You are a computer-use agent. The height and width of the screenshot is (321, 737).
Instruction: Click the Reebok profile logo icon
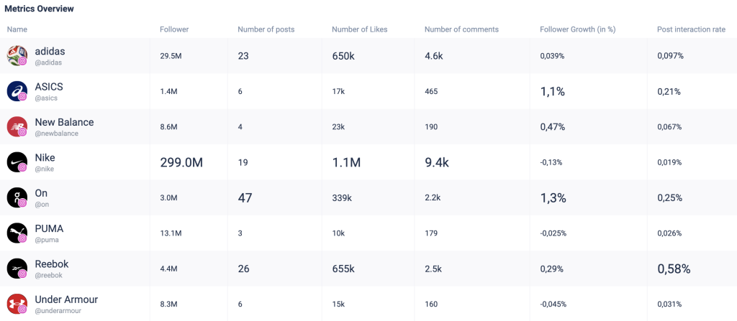point(17,269)
